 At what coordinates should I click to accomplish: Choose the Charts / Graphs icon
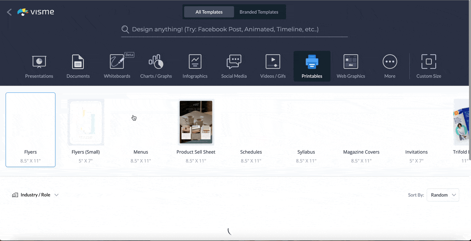pyautogui.click(x=156, y=62)
